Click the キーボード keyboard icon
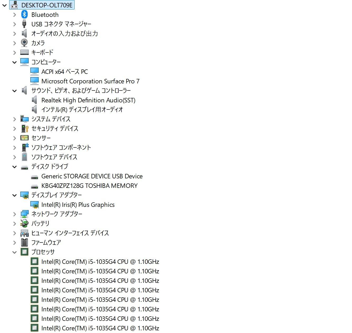Viewport: 352px width, 333px height. click(x=25, y=52)
